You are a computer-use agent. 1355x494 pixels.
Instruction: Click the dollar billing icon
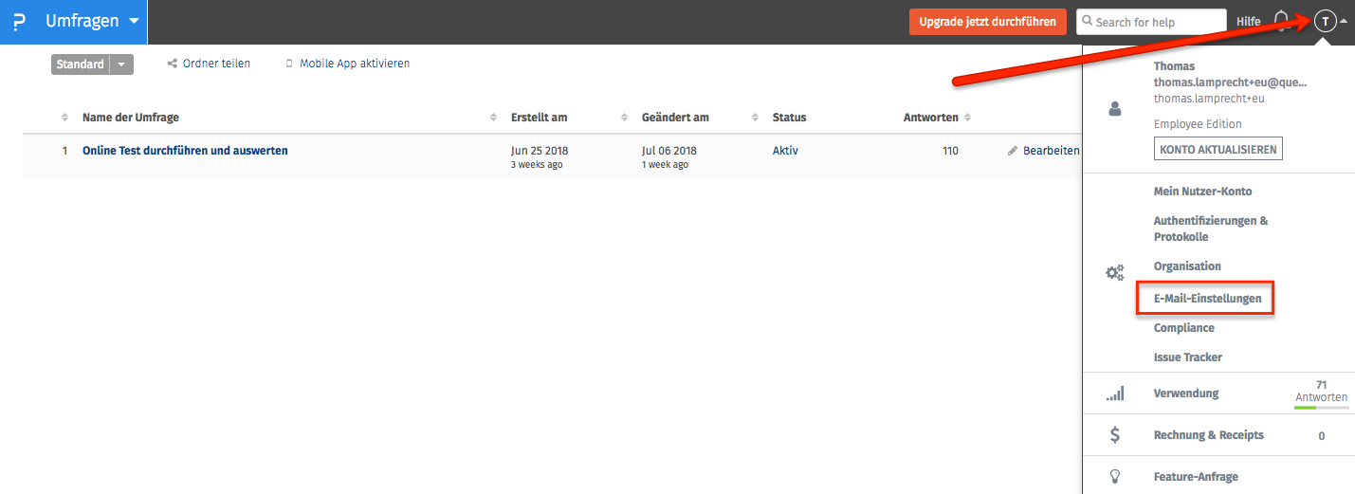coord(1115,435)
